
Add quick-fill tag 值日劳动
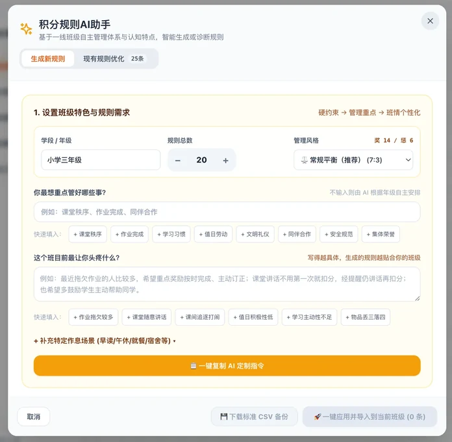(x=213, y=234)
